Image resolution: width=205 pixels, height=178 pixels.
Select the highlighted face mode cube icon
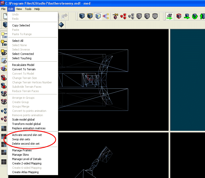(98, 16)
